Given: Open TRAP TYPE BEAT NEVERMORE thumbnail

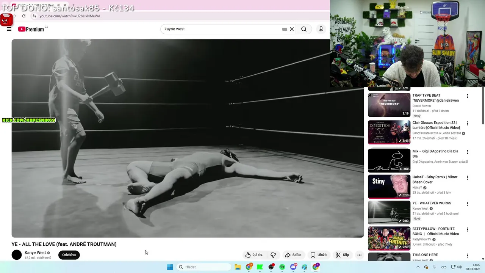Looking at the screenshot, I should [389, 105].
